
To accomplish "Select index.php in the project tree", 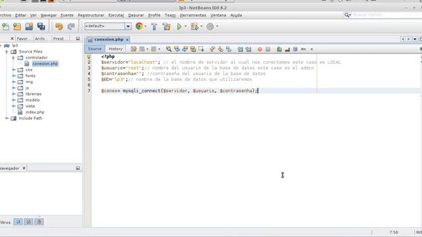I will (x=35, y=112).
